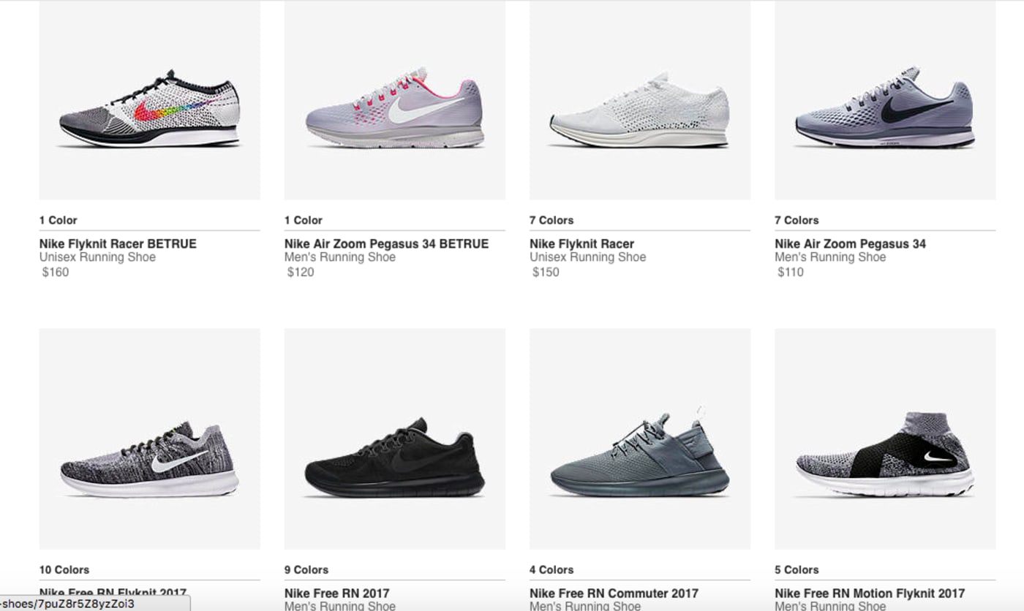1024x611 pixels.
Task: Click the Nike Air Zoom Pegasus 34 BETRUE title
Action: coord(386,243)
